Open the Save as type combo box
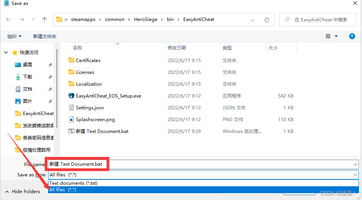Image resolution: width=362 pixels, height=200 pixels. 204,175
